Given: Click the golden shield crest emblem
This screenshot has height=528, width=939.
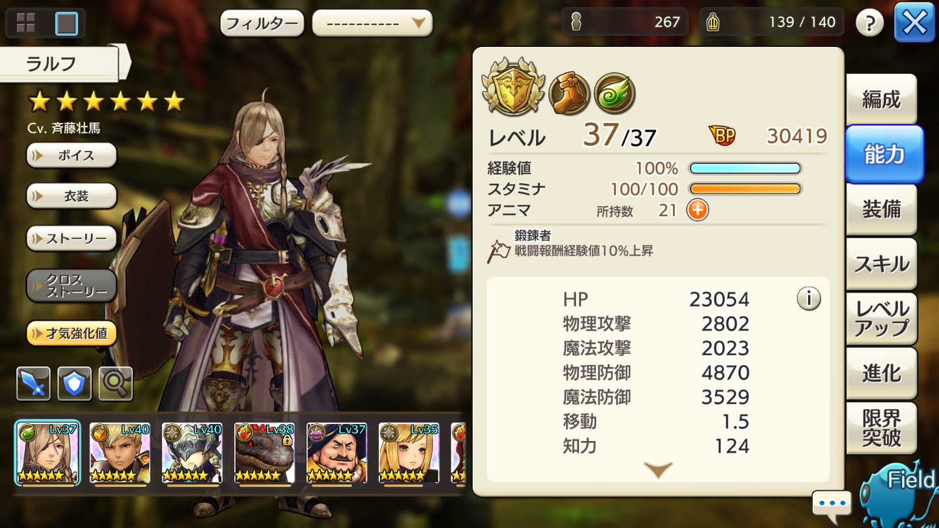Looking at the screenshot, I should 513,87.
